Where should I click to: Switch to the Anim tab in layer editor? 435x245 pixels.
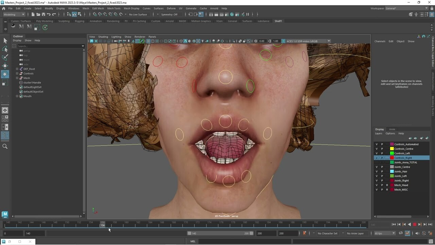click(392, 129)
